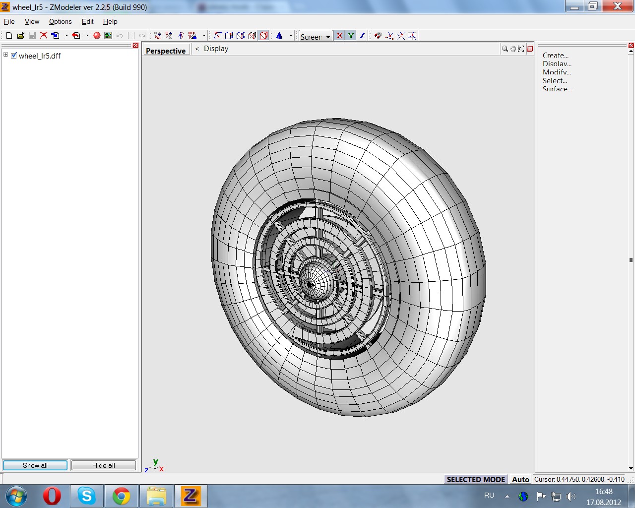
Task: Open a file using the folder icon
Action: pyautogui.click(x=20, y=36)
